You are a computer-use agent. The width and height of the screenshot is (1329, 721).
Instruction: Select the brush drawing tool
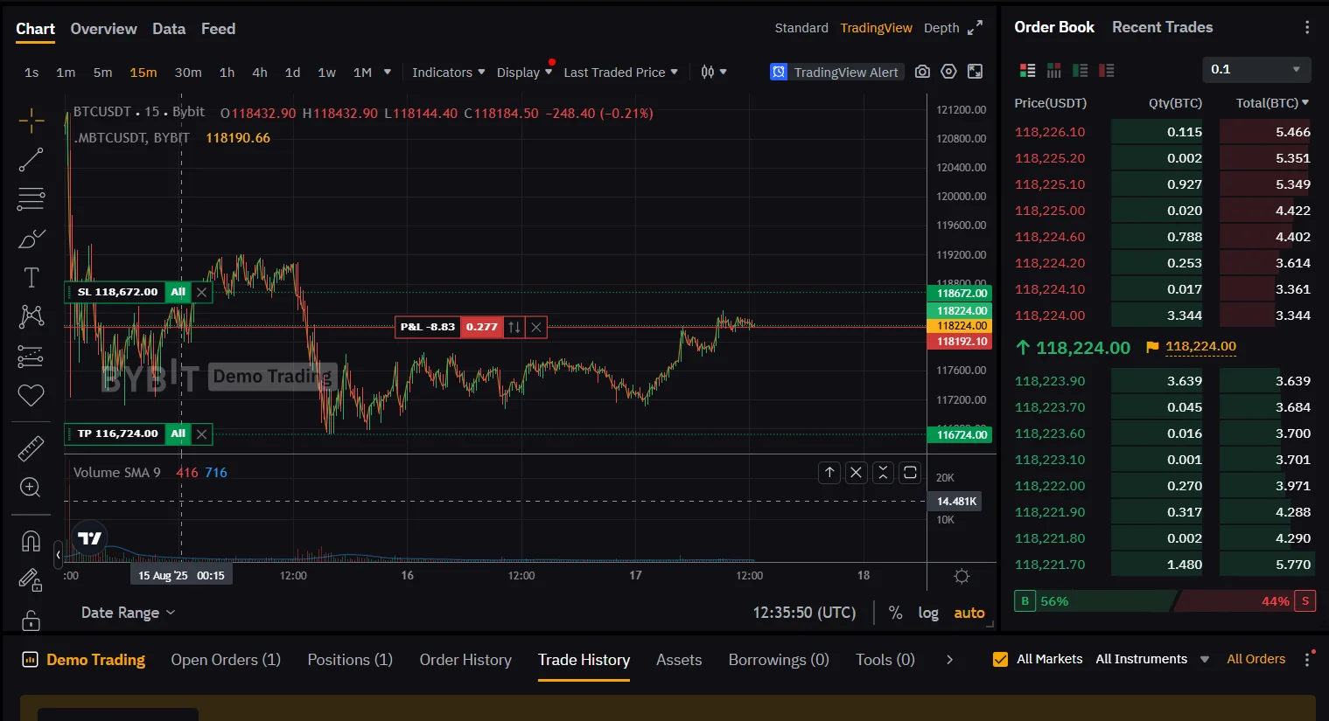(x=31, y=239)
